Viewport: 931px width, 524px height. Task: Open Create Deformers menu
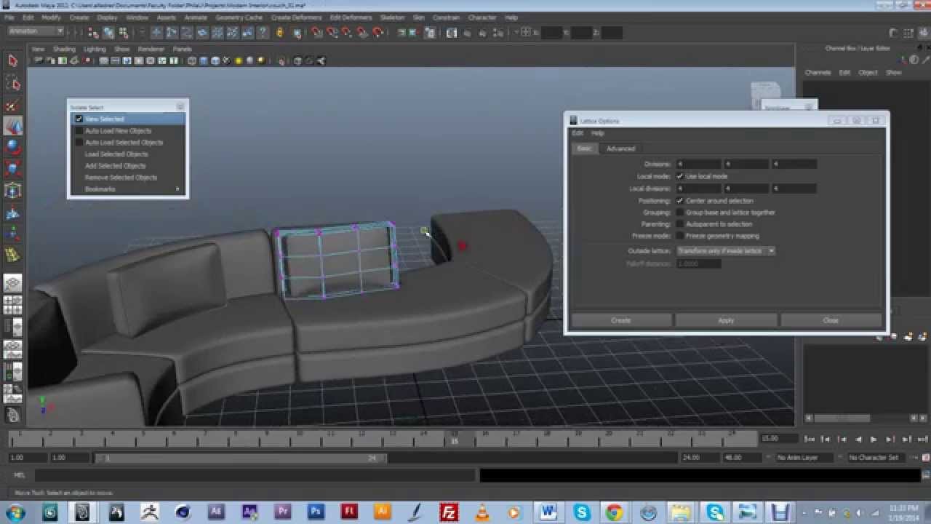coord(296,17)
